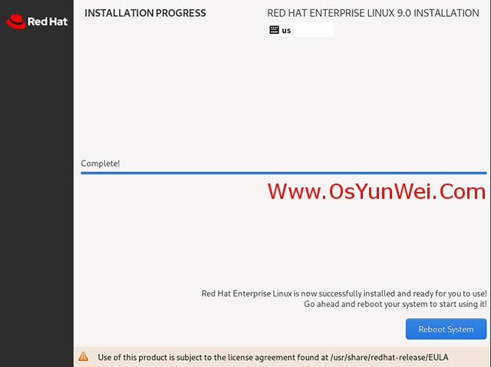Click the right end of progress bar

pos(484,173)
